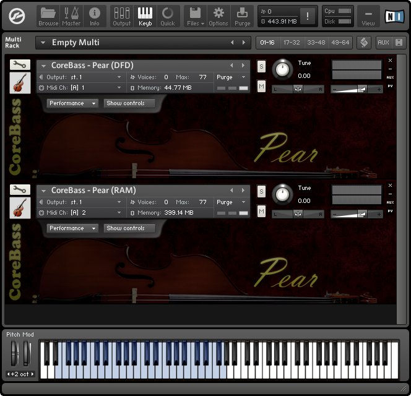Mute the Pear (RAM) instrument
The image size is (411, 396).
click(x=261, y=211)
